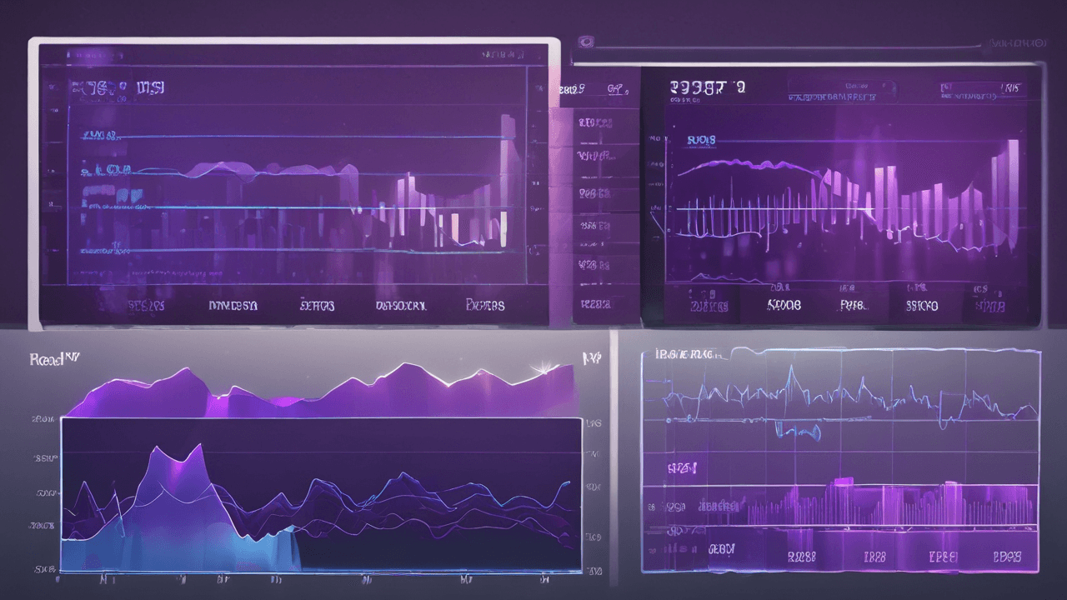
Task: Click the bottom row of the middle side panel
Action: coord(594,302)
